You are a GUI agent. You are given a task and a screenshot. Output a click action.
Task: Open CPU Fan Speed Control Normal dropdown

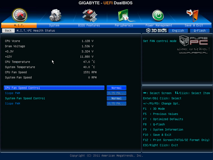click(116, 88)
